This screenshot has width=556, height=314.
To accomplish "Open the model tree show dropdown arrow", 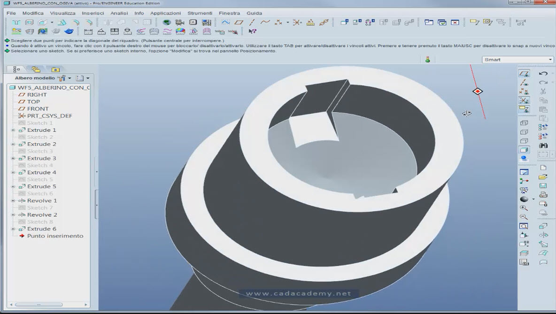I will point(88,78).
